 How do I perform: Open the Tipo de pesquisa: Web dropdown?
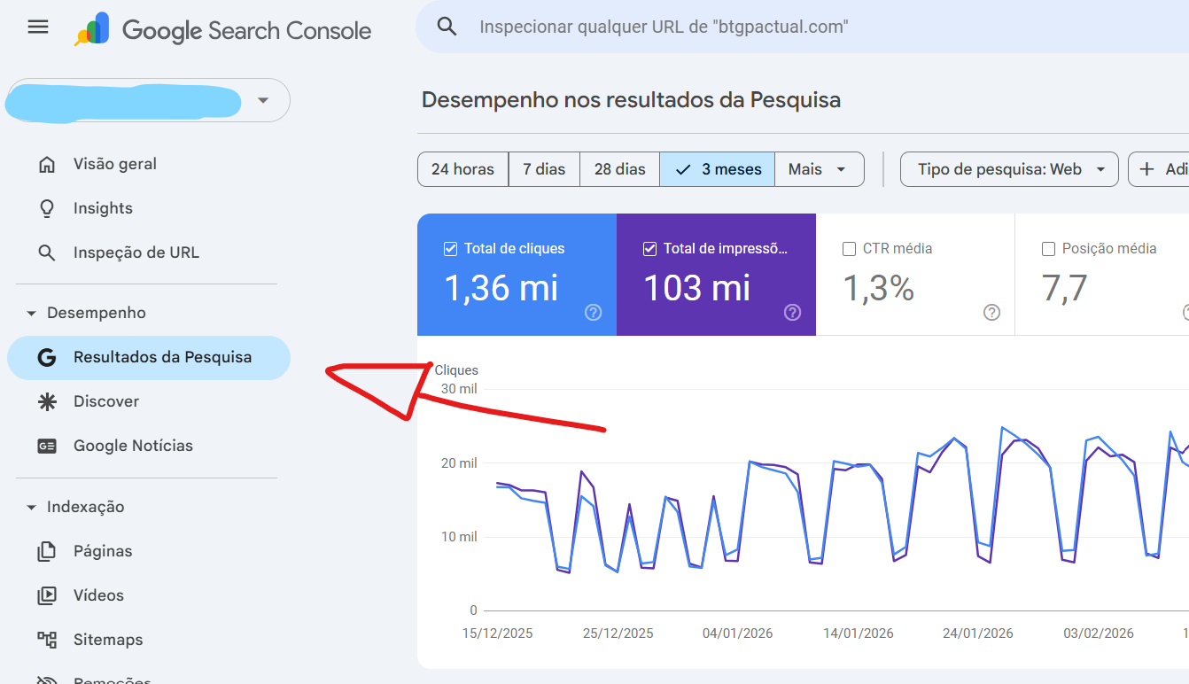coord(1008,168)
